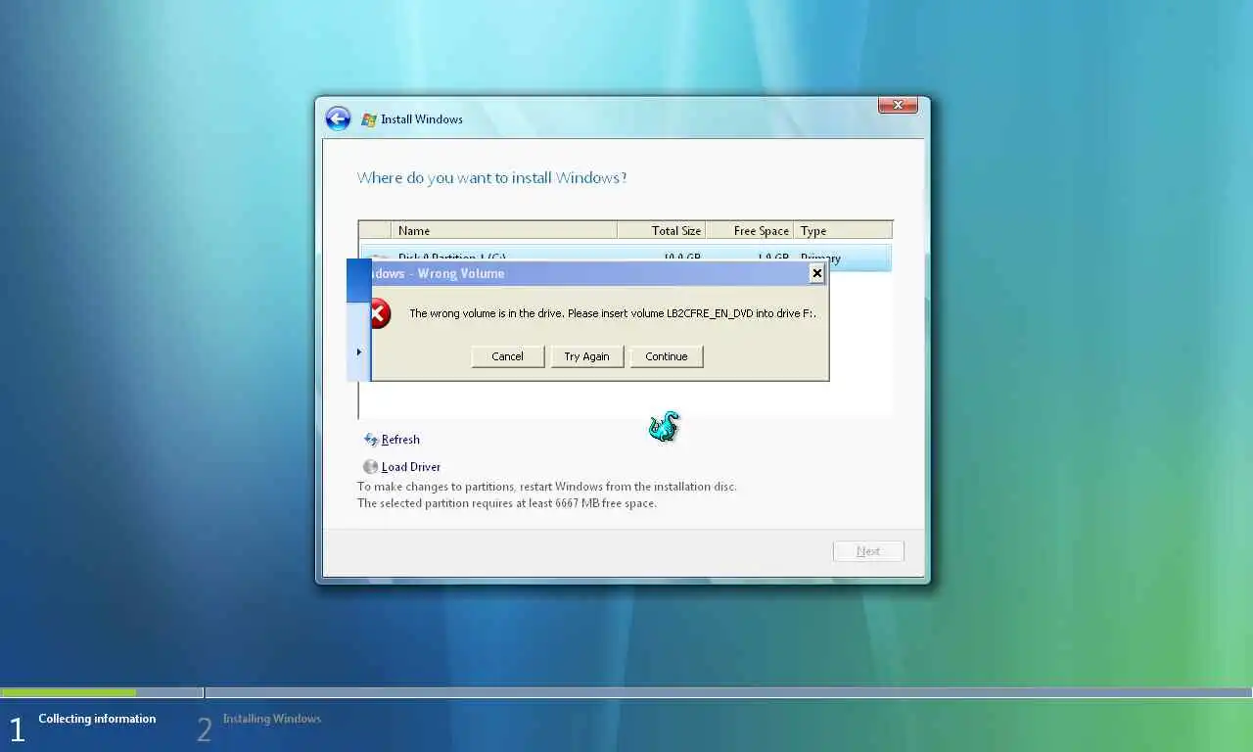The image size is (1253, 752).
Task: Click the Type column header
Action: pyautogui.click(x=843, y=230)
